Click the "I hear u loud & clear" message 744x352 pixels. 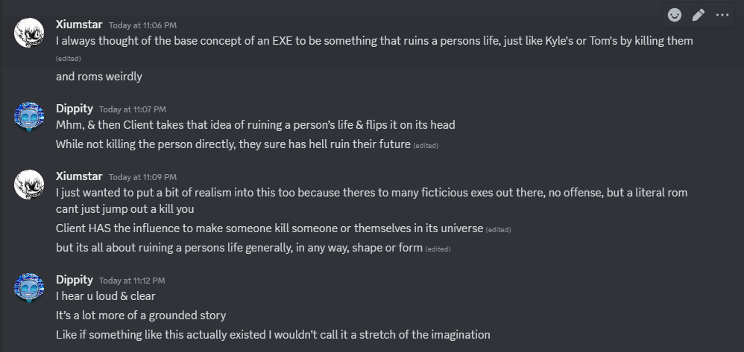pyautogui.click(x=105, y=296)
